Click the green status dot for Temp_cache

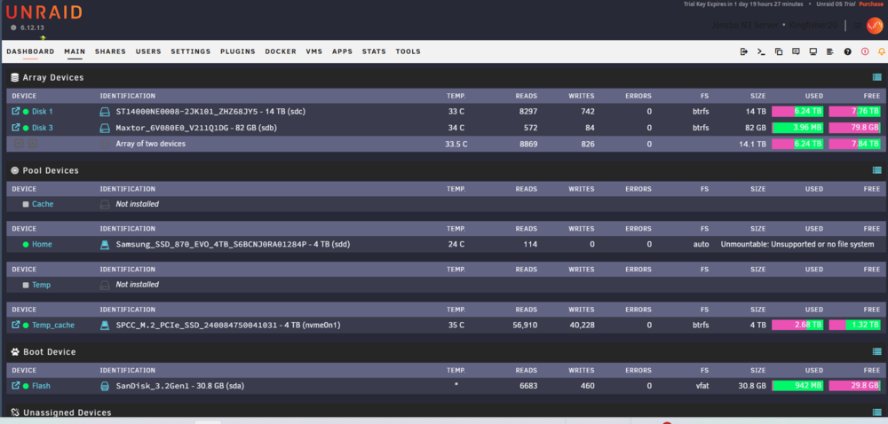(x=26, y=325)
